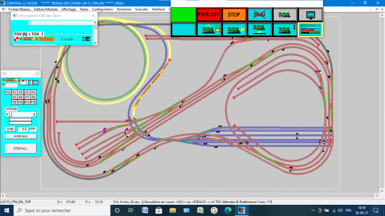Click the train info panel's down scroll arrow
Image resolution: width=385 pixels, height=216 pixels.
tap(95, 43)
